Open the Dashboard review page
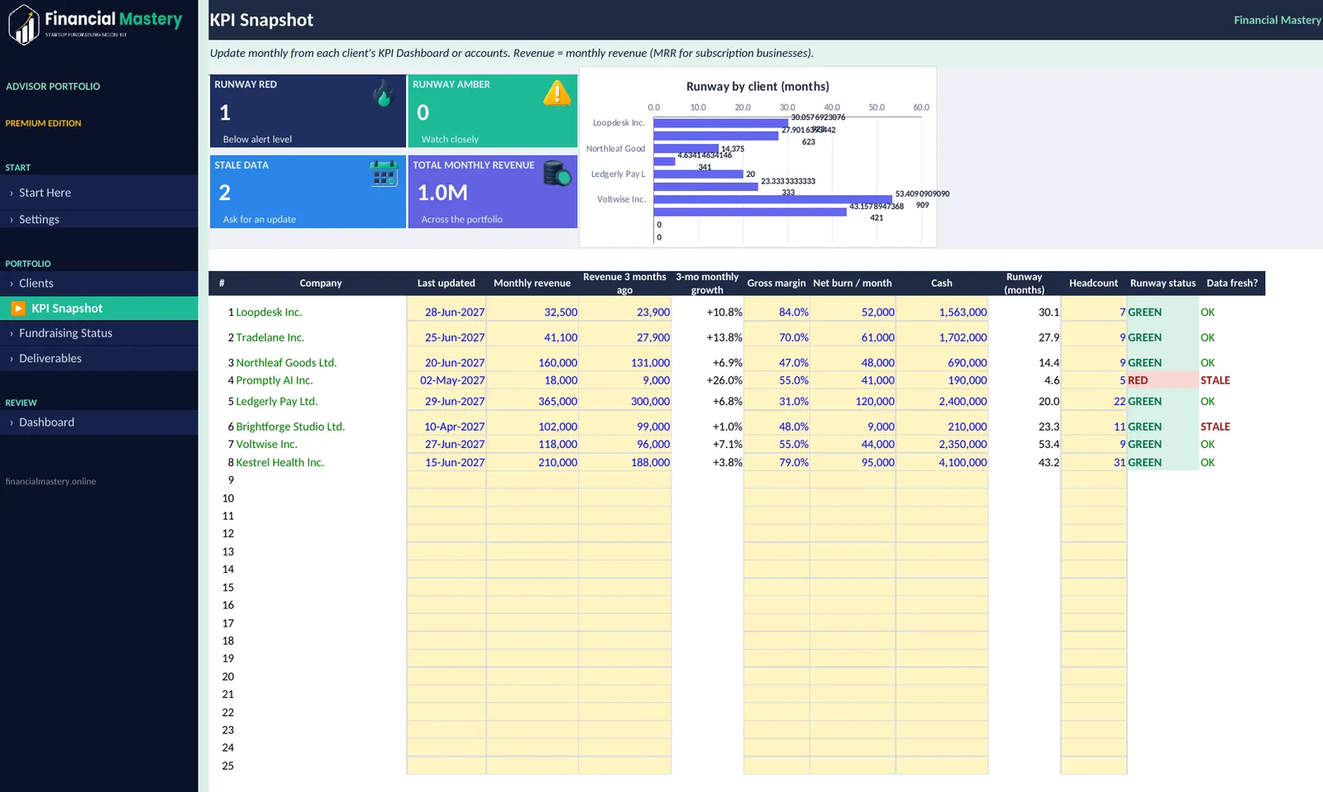This screenshot has width=1323, height=792. (99, 422)
